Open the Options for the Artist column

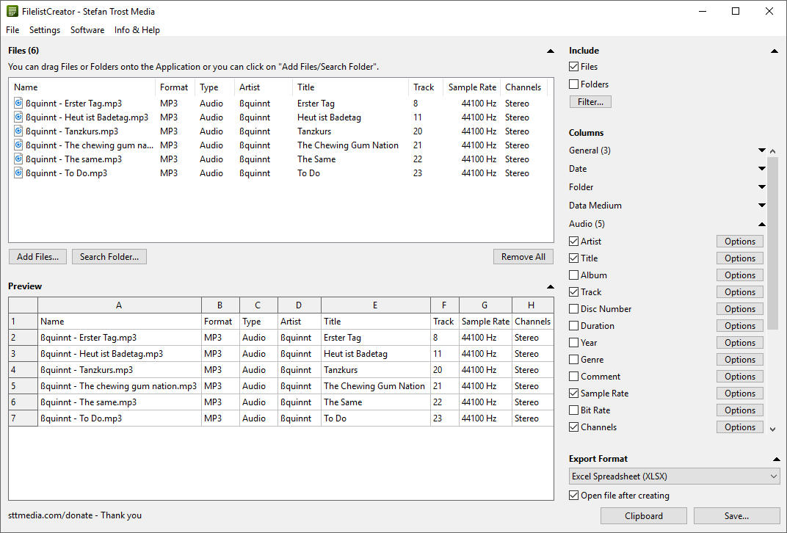739,241
